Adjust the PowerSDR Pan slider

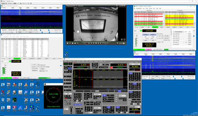pos(83,91)
